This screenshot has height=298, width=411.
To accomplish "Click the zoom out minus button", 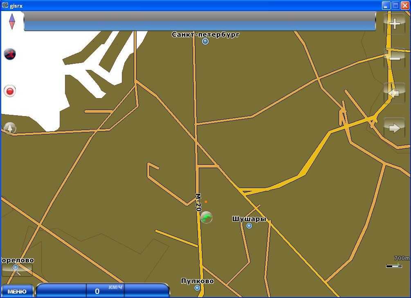I will (394, 58).
